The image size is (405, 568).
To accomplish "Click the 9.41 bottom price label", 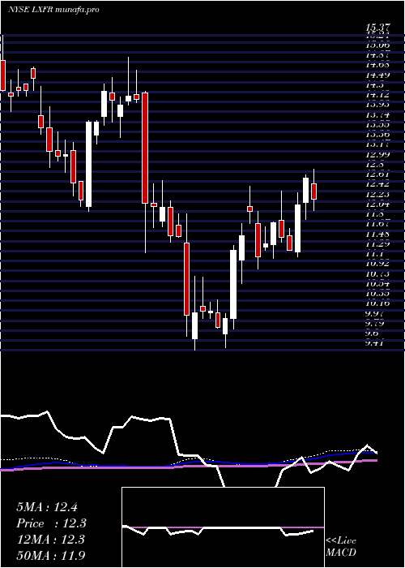I will click(375, 343).
